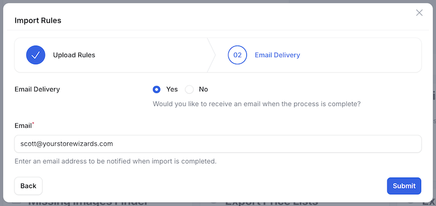Image resolution: width=436 pixels, height=206 pixels.
Task: Focus the email address input field
Action: click(218, 143)
